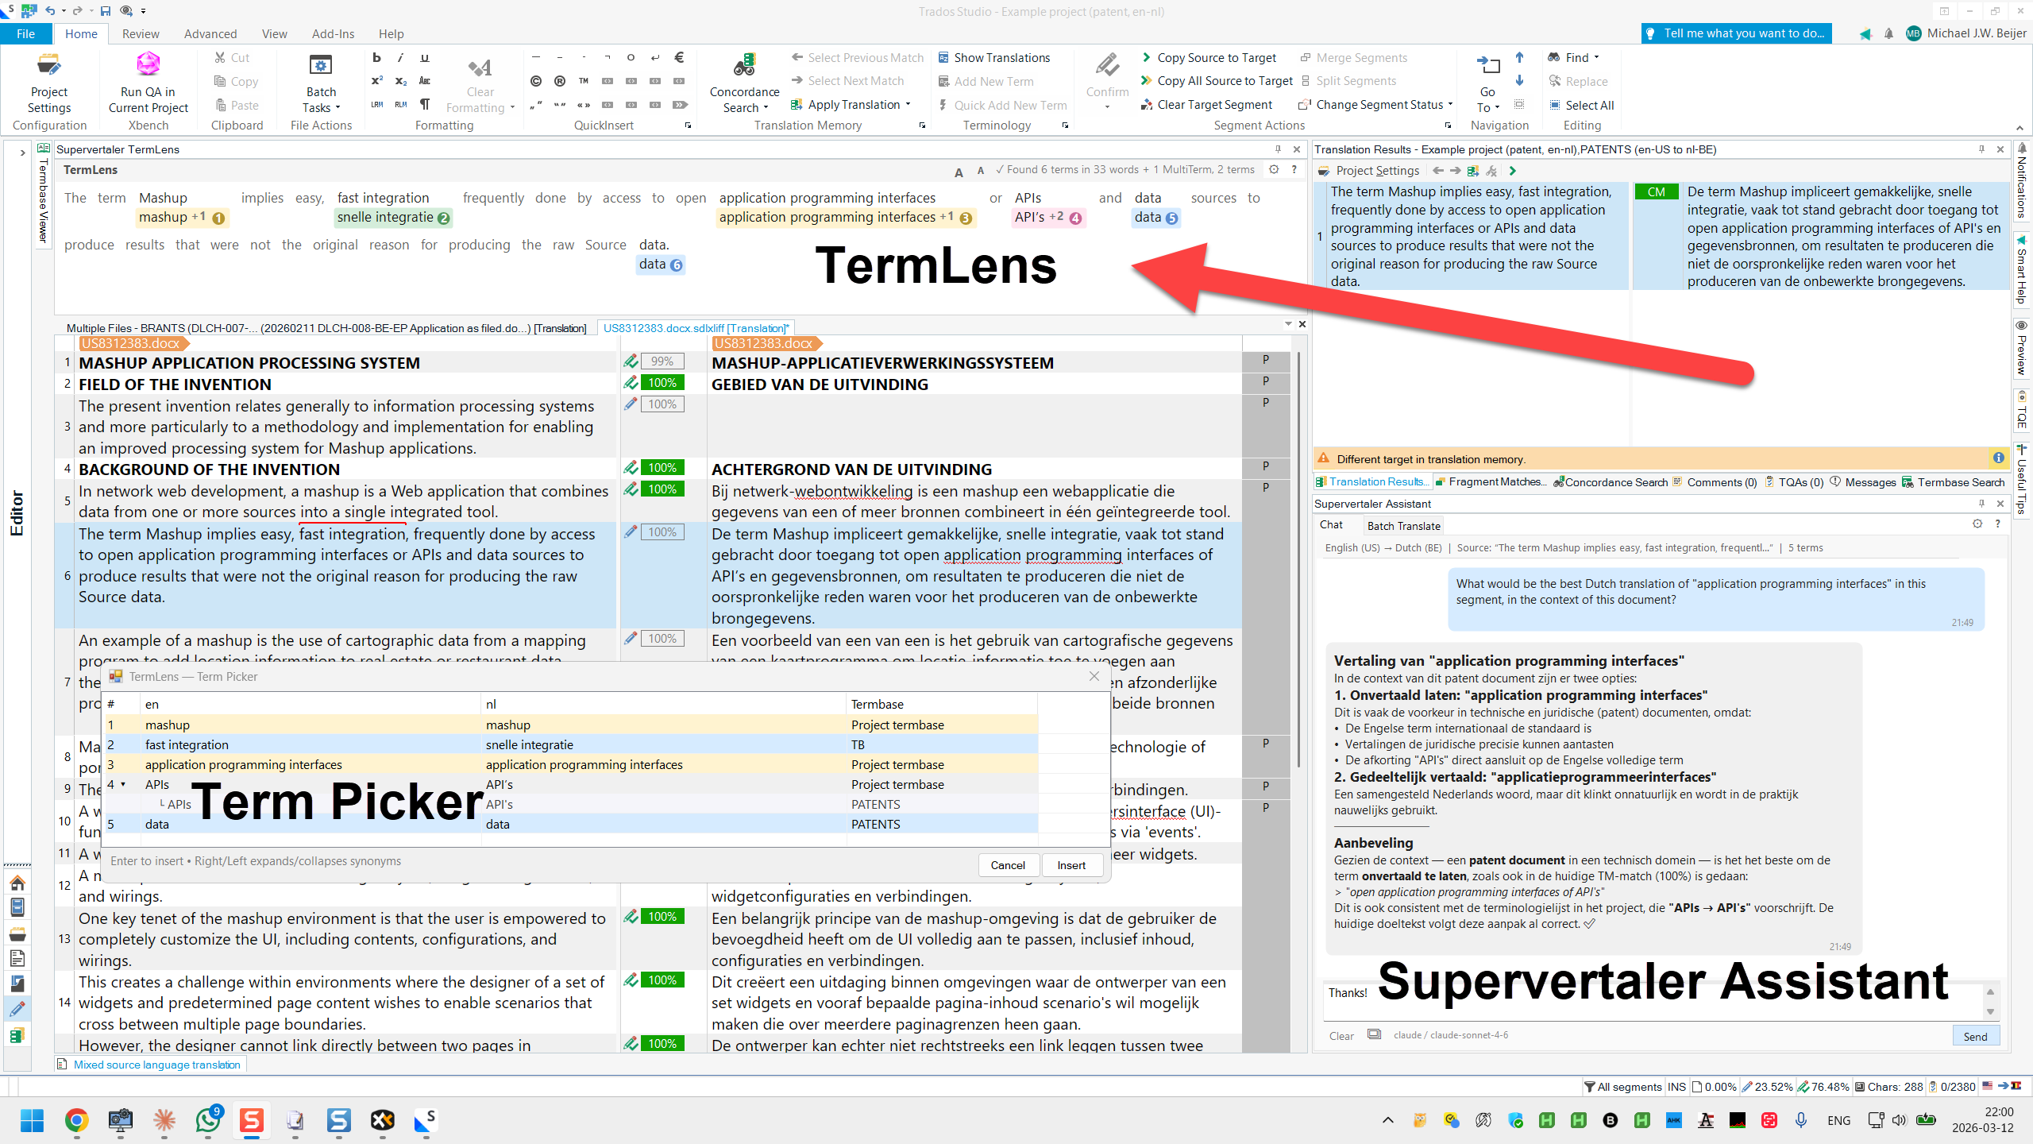
Task: Toggle underline formatting button
Action: point(425,57)
